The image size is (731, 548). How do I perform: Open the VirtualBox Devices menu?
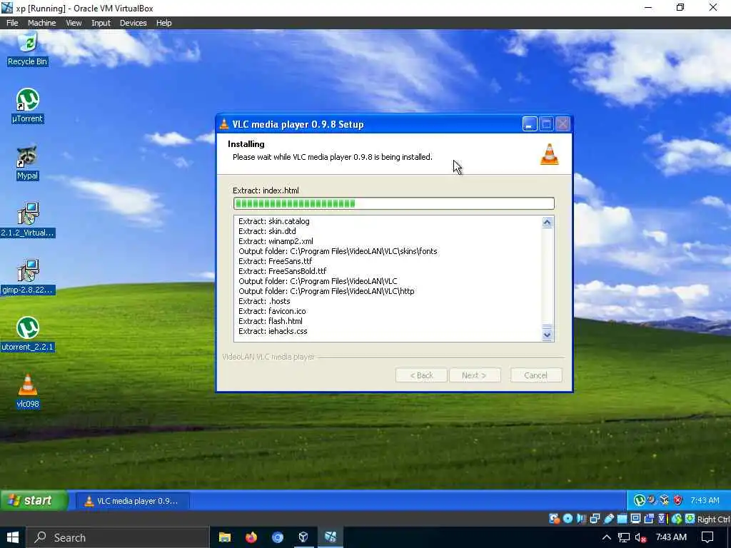click(x=133, y=23)
